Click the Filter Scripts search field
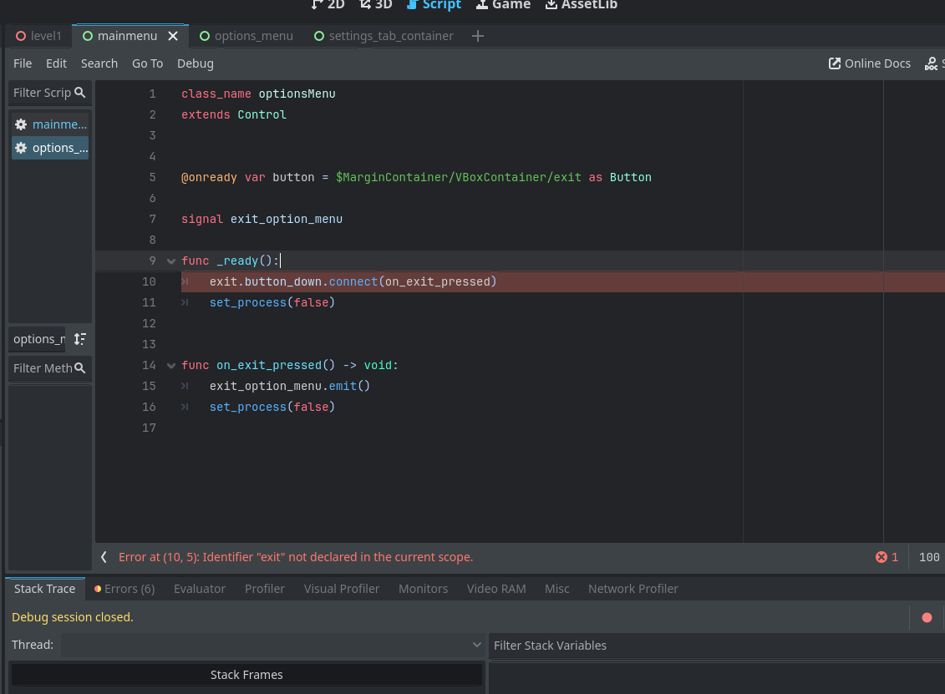 43,93
